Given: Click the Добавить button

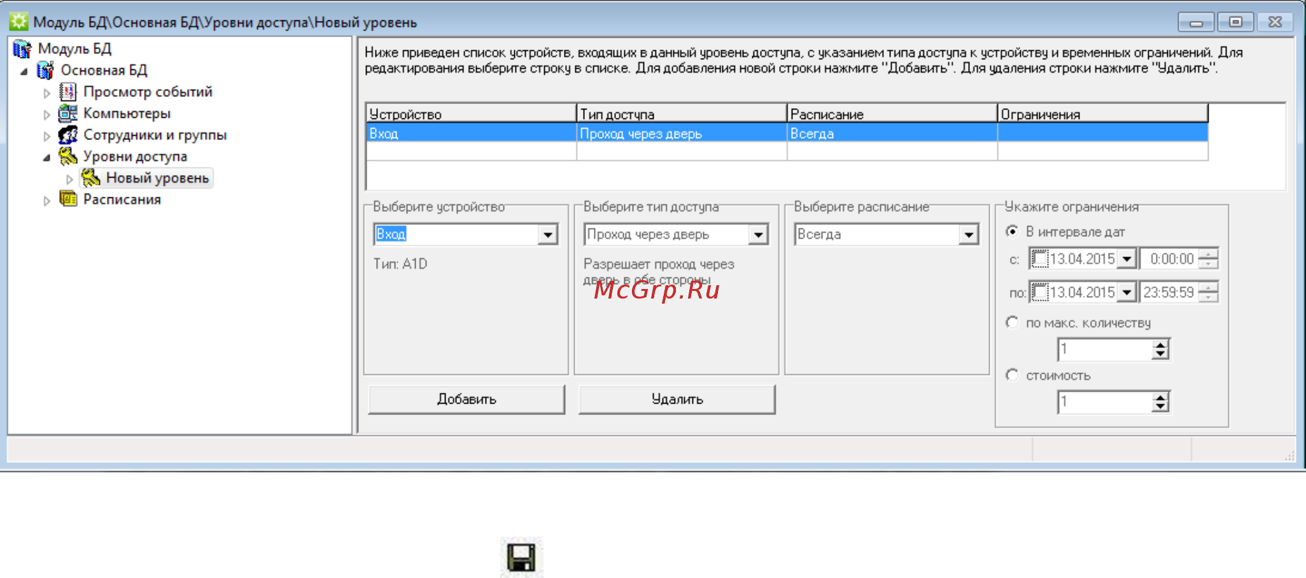Looking at the screenshot, I should (x=467, y=399).
